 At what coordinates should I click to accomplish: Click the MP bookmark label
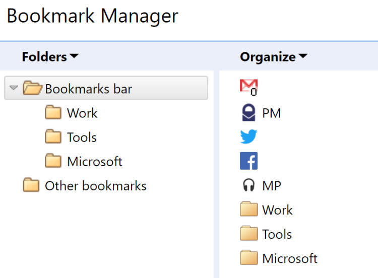pos(272,186)
